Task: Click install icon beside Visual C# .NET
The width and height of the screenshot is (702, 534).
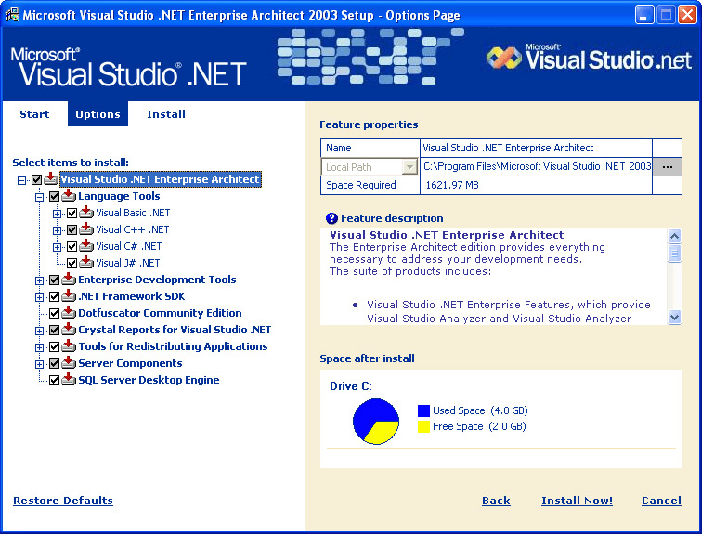Action: (86, 247)
